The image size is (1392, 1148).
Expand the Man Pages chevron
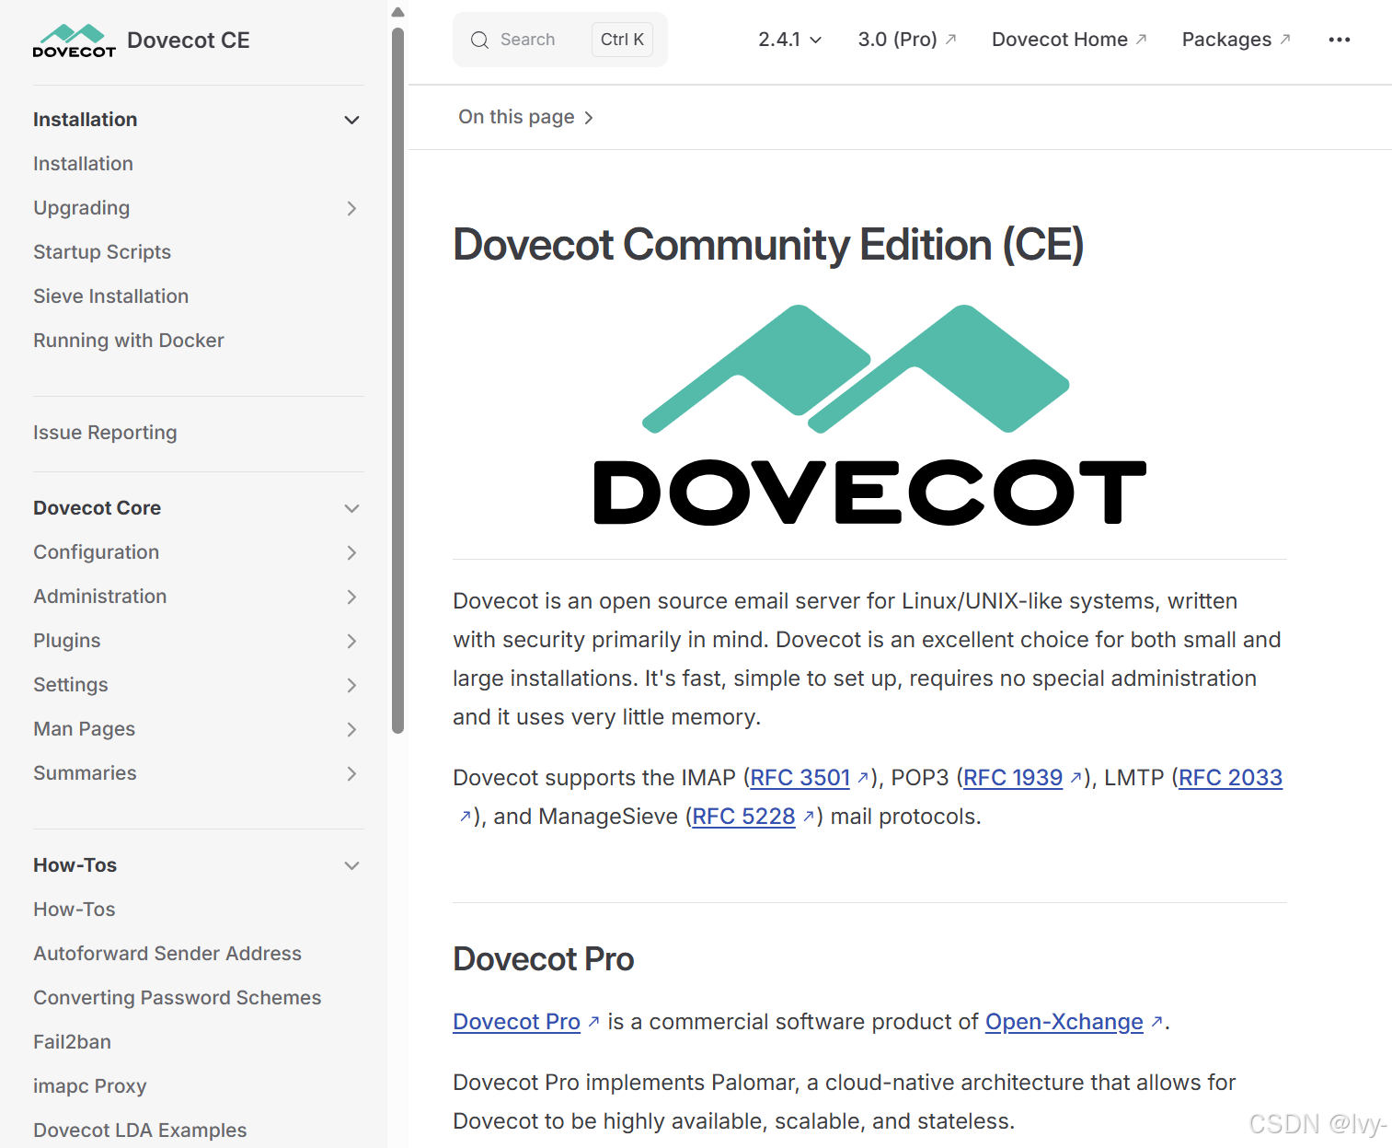[351, 729]
